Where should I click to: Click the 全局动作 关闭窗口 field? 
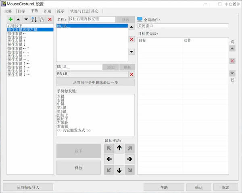[x=183, y=26]
